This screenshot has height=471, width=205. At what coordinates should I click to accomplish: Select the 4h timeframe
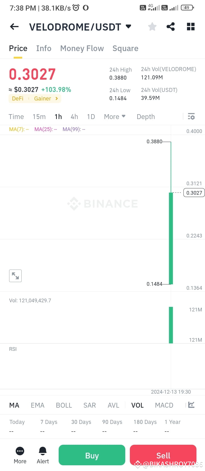74,116
